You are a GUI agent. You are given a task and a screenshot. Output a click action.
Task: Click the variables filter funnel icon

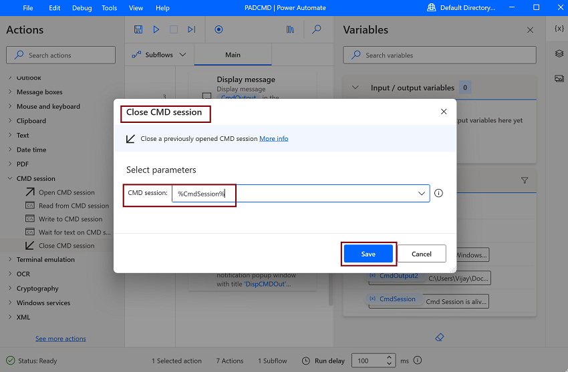point(524,180)
